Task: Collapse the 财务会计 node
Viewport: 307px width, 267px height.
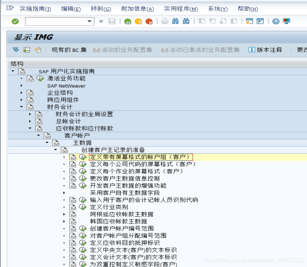Action: pos(21,107)
